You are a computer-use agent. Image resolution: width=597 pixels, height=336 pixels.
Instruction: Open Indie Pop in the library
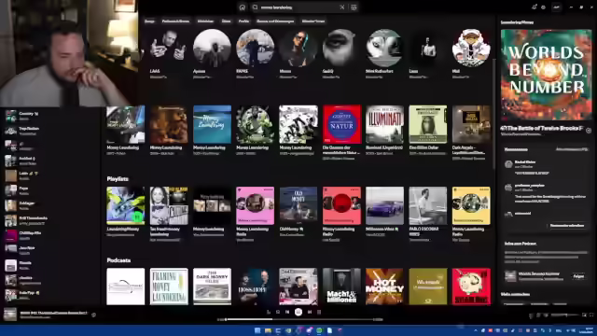click(51, 295)
